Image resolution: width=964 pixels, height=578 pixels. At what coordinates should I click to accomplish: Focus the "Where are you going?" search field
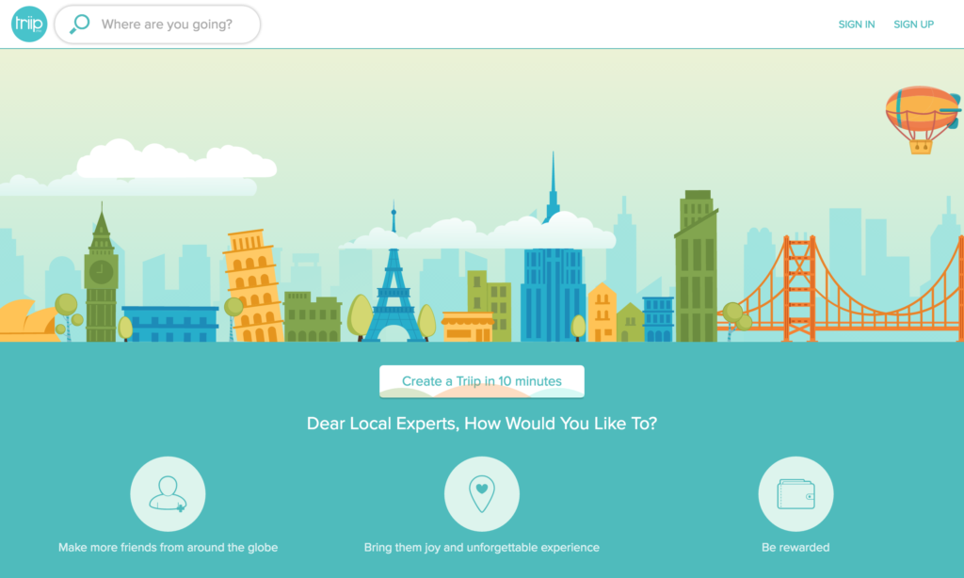point(157,24)
